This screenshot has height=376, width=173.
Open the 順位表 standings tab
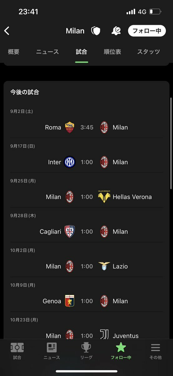[112, 51]
